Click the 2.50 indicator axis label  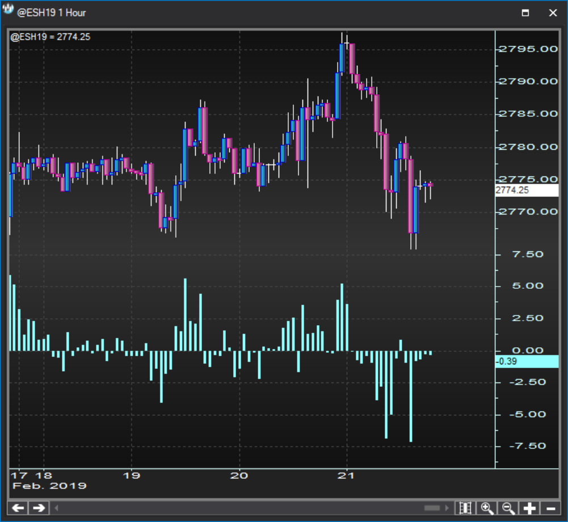528,318
